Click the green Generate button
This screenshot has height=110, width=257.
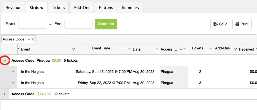tap(106, 24)
